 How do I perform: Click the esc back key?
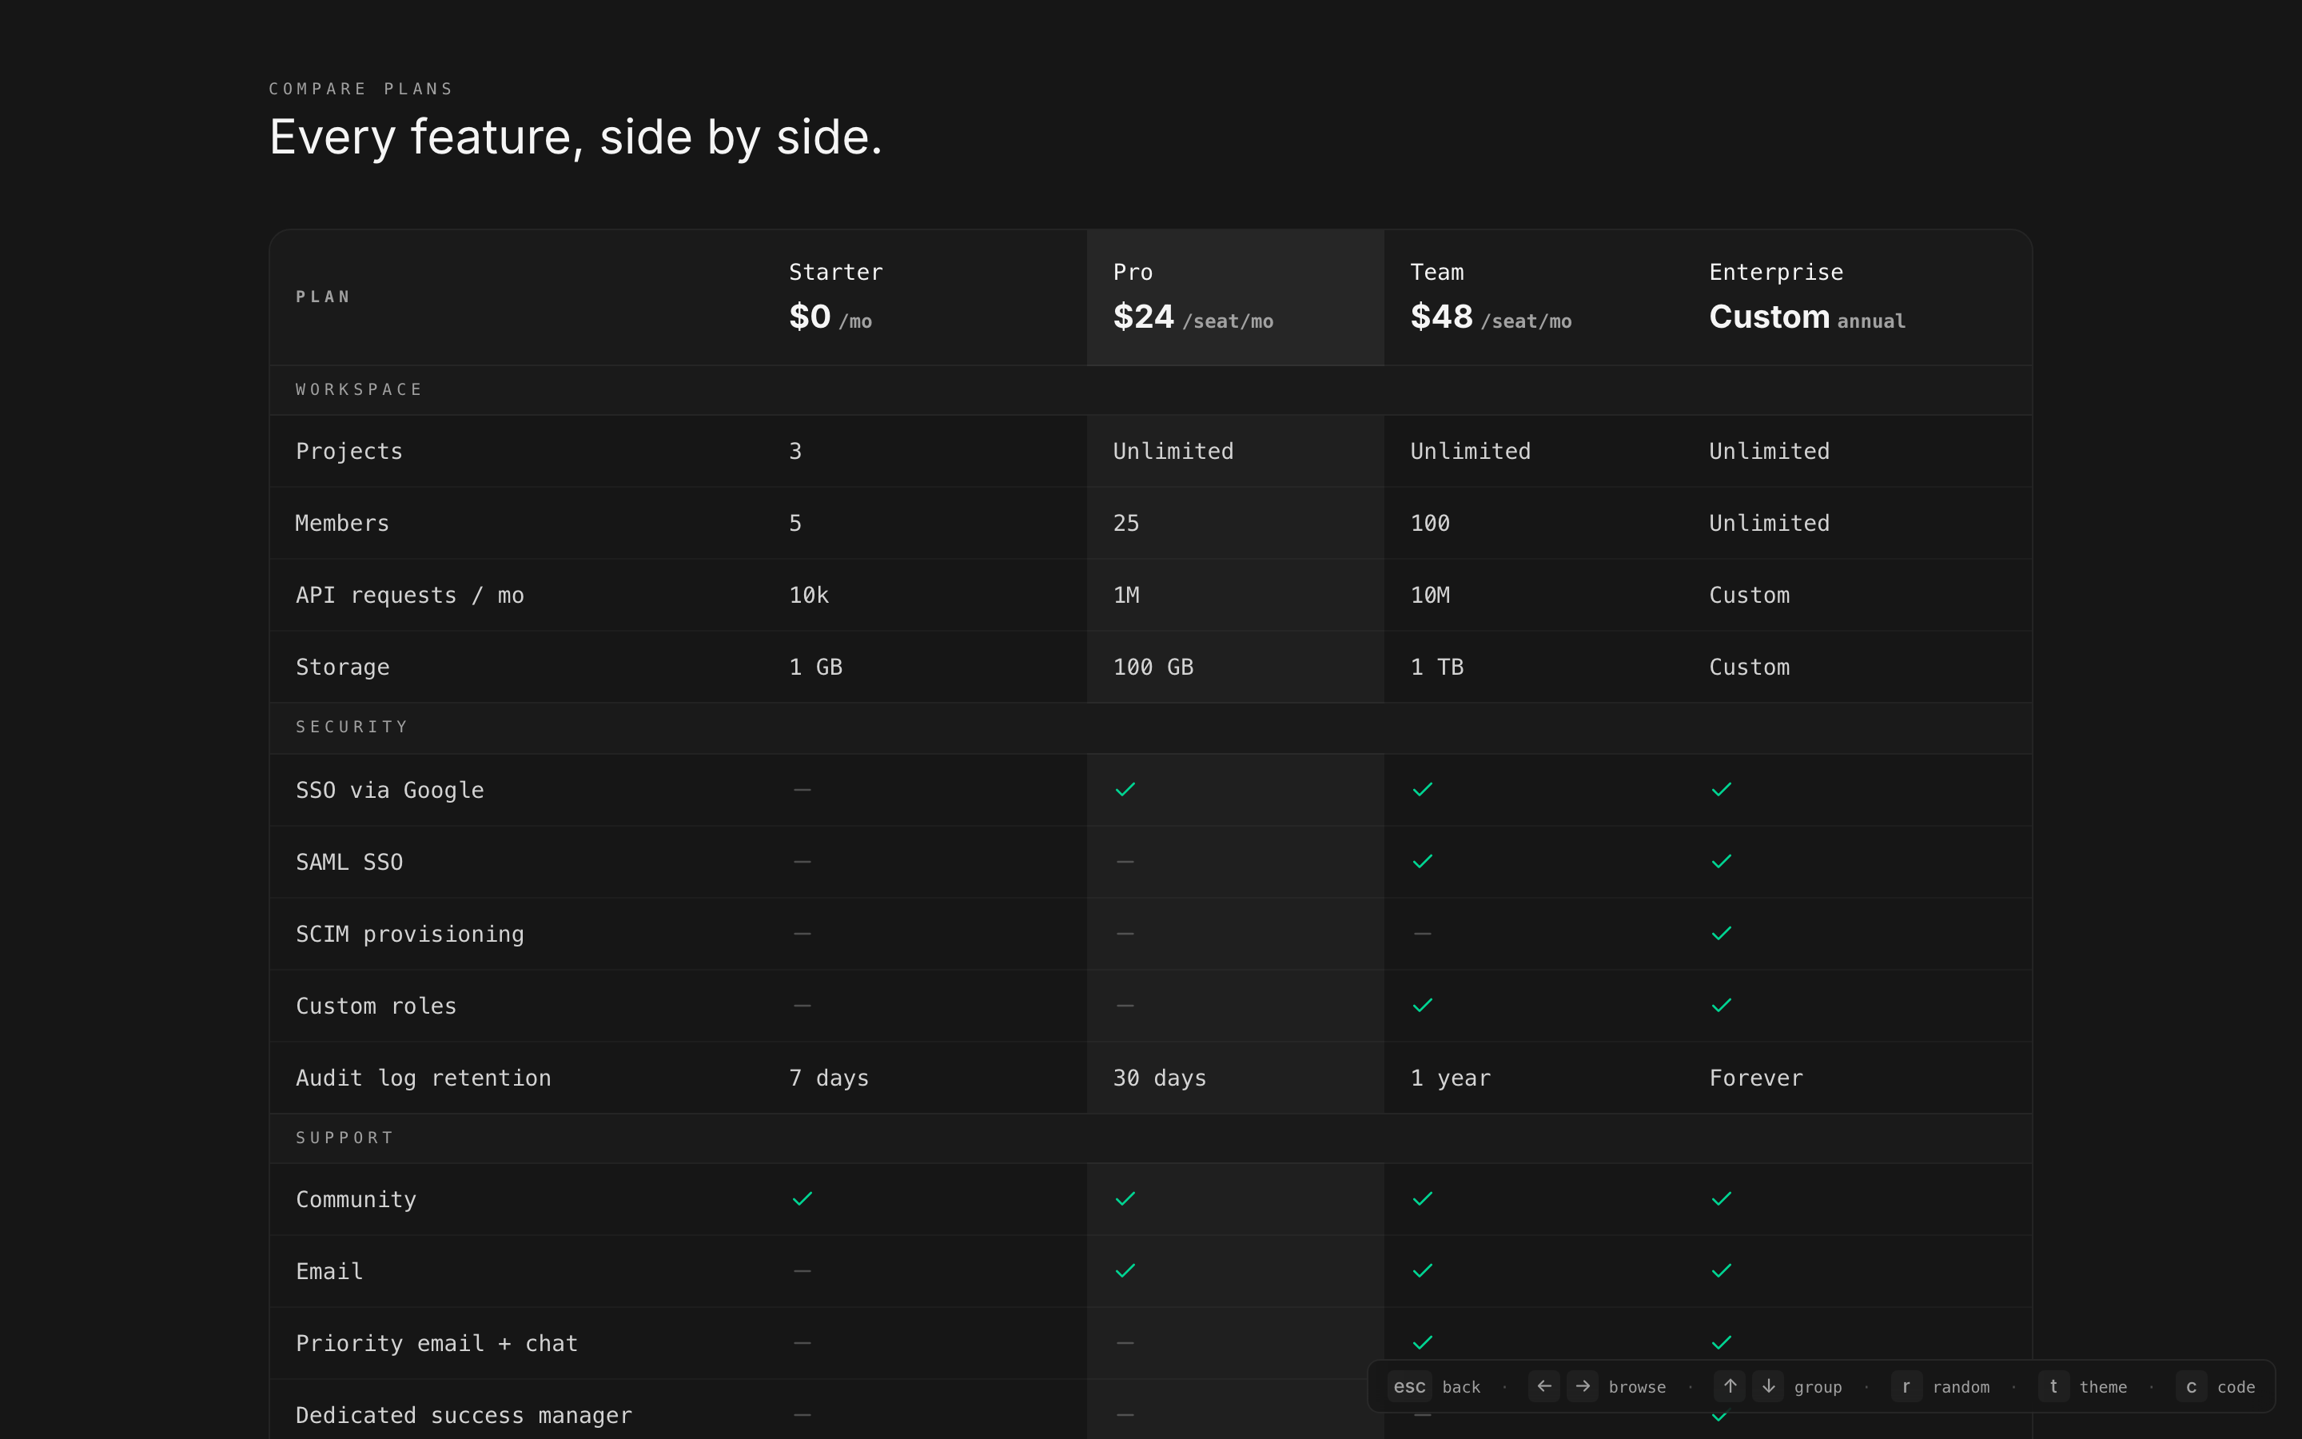click(1409, 1387)
